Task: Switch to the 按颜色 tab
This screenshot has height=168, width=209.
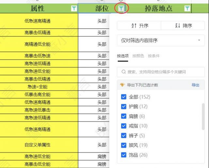Action: (x=138, y=56)
